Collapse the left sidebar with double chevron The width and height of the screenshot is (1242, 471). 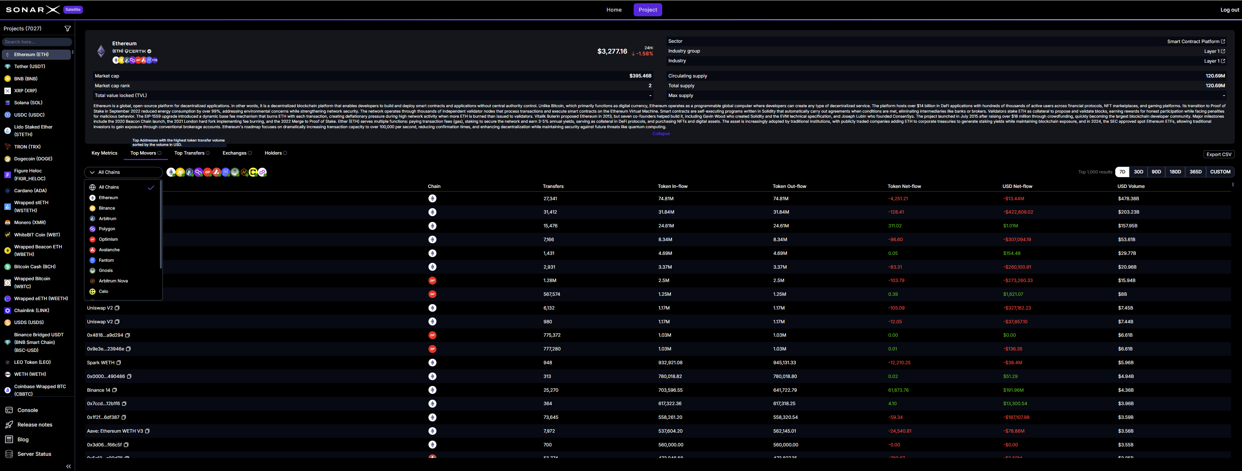(x=68, y=466)
